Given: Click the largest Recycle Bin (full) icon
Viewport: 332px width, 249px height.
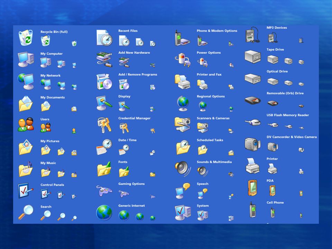Looking at the screenshot, I should pyautogui.click(x=26, y=38).
